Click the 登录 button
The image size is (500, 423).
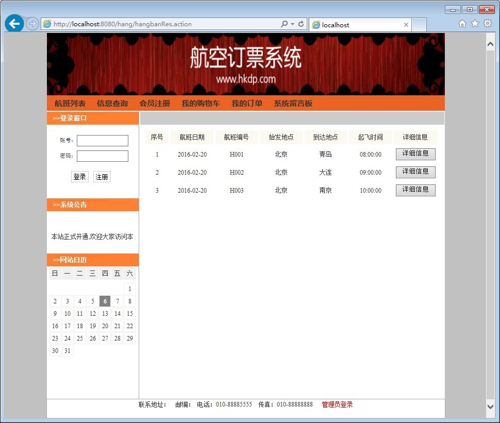[80, 177]
